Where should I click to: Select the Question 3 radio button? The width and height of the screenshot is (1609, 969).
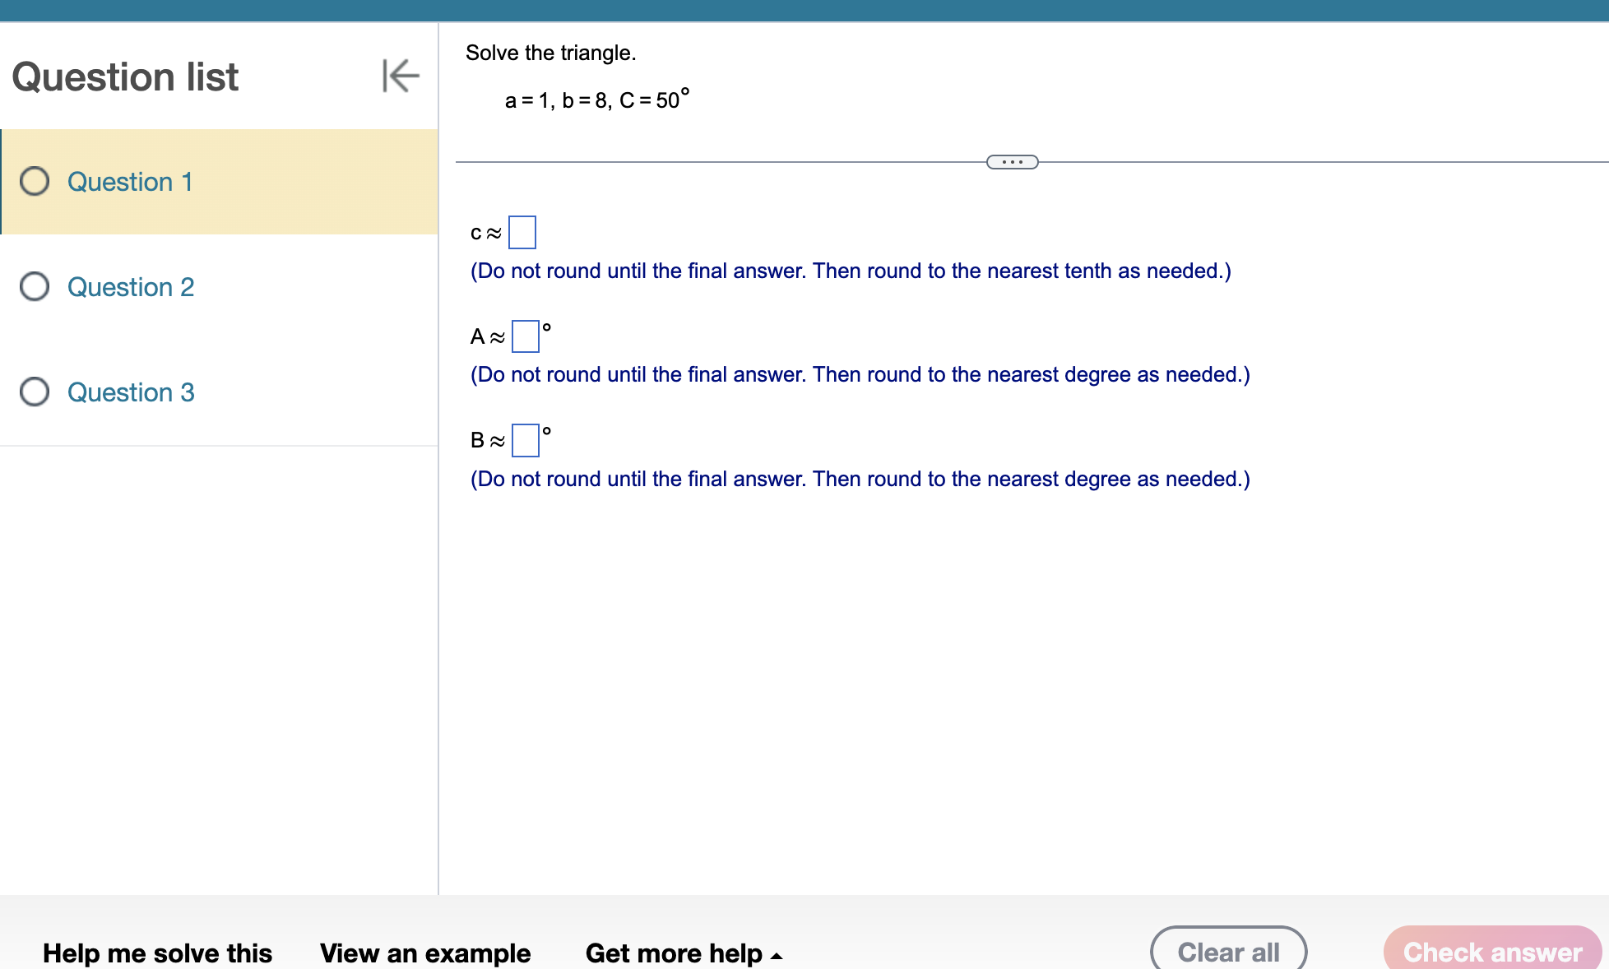click(34, 392)
